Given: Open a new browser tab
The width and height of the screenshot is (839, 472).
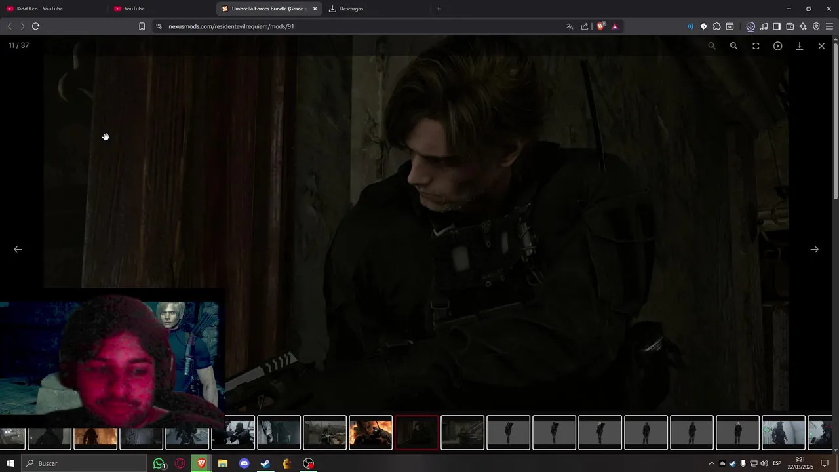Looking at the screenshot, I should coord(439,9).
